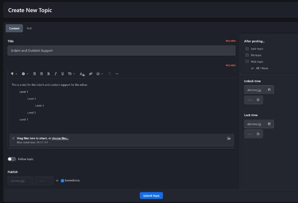Select the Content tab
The width and height of the screenshot is (298, 203).
tap(14, 28)
